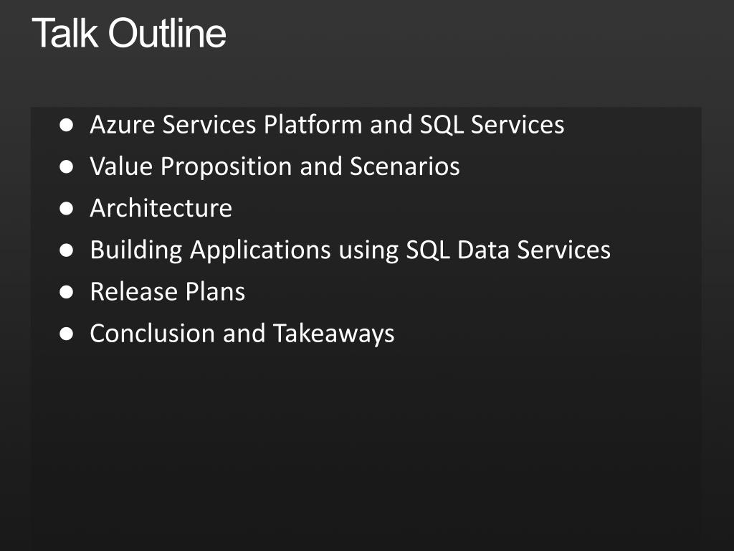Click the word 'Building' in fourth bullet
734x551 pixels.
click(136, 250)
